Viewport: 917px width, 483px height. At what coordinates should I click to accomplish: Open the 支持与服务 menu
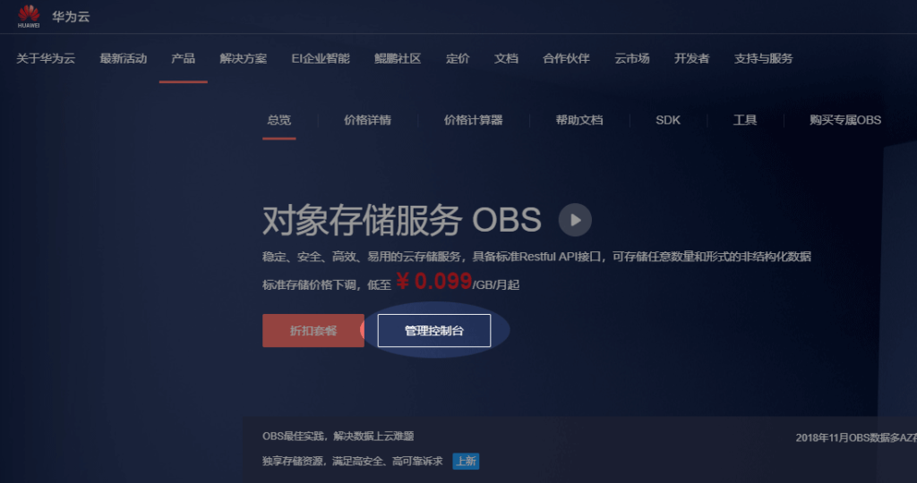[763, 59]
